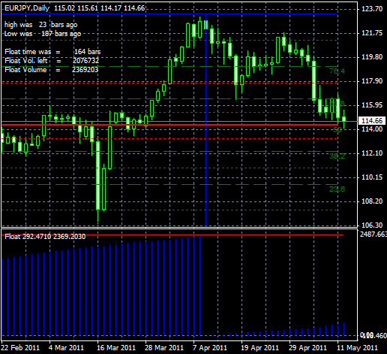Click the 121.75 price scale label
The height and width of the screenshot is (354, 387).
tap(372, 33)
